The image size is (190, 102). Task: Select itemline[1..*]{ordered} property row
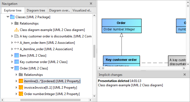(x=52, y=81)
